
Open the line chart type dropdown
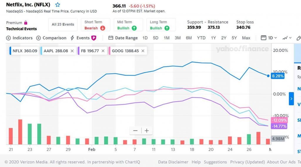[287, 38]
